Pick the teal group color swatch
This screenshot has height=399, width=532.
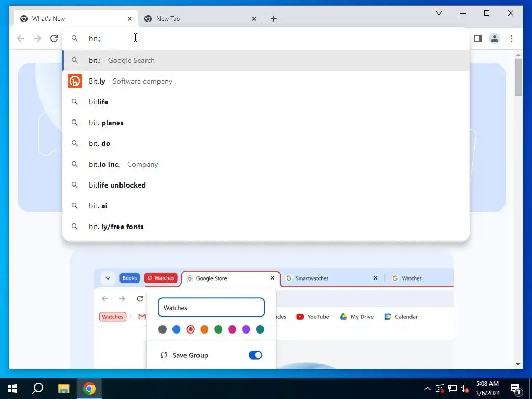pyautogui.click(x=260, y=329)
